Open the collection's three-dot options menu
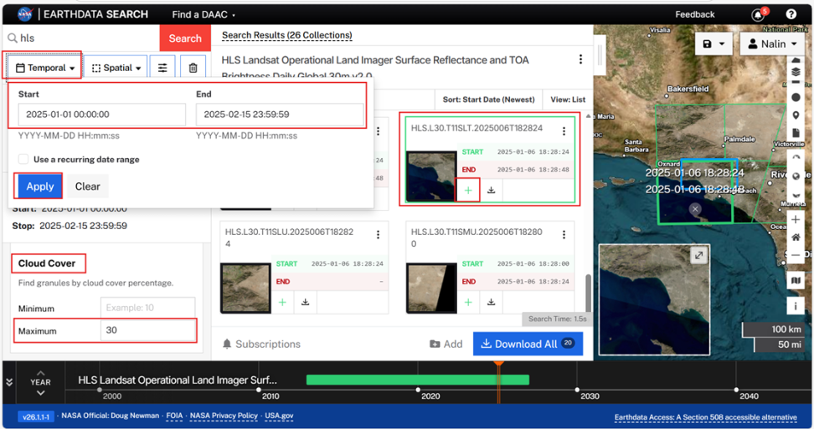 [580, 59]
